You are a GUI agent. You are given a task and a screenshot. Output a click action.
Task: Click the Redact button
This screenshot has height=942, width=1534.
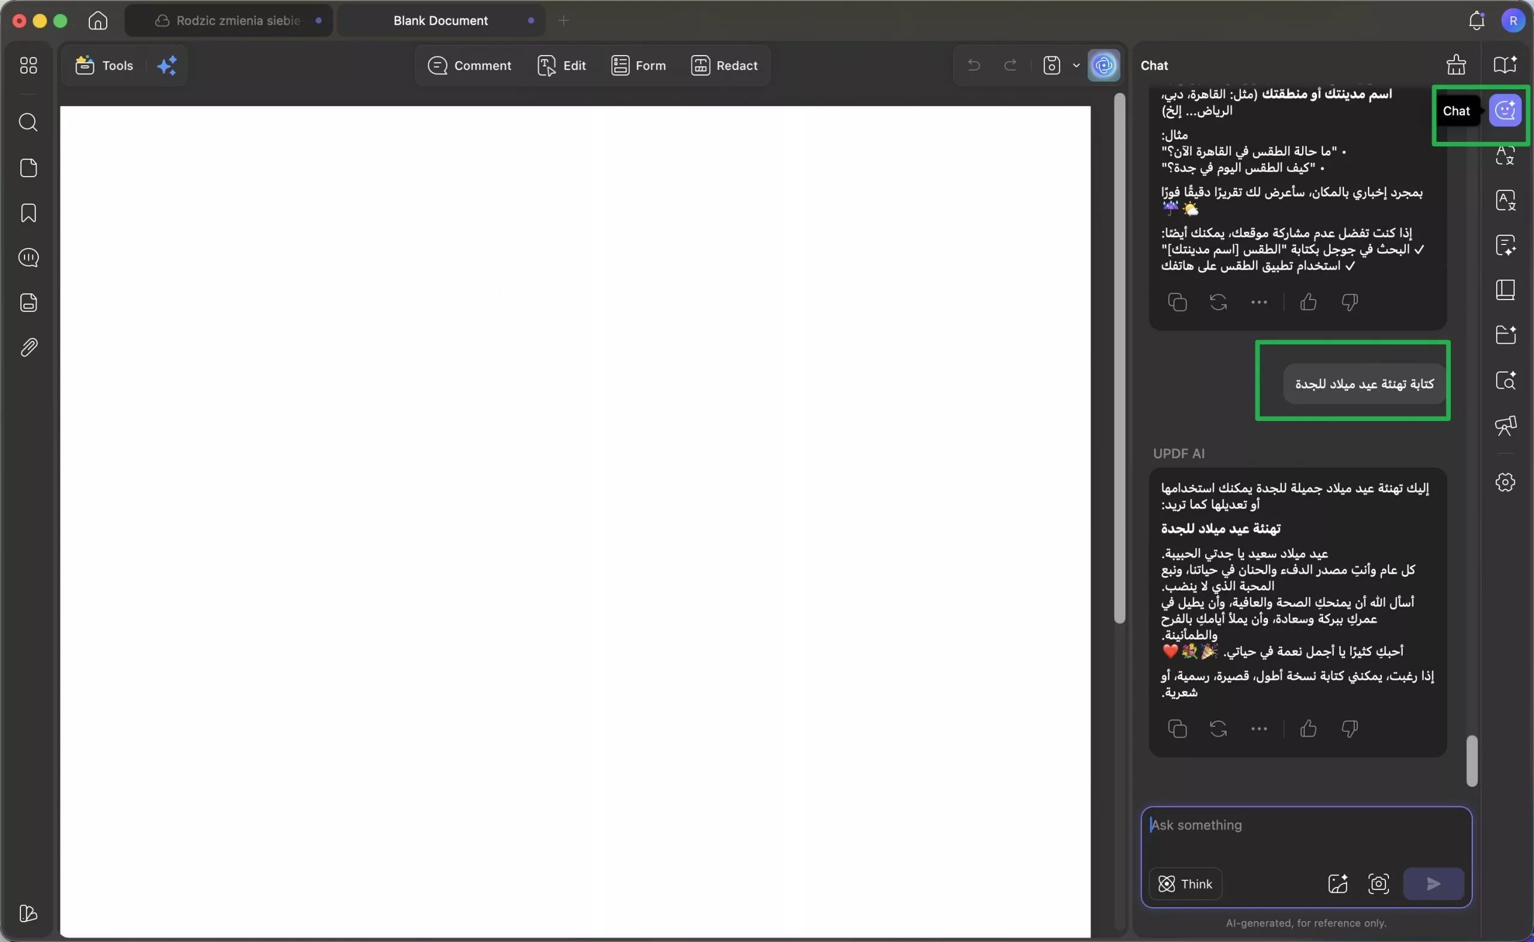pyautogui.click(x=724, y=65)
